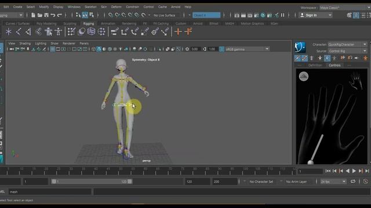The image size is (371, 208).
Task: Go to the start of playback range
Action: click(328, 171)
